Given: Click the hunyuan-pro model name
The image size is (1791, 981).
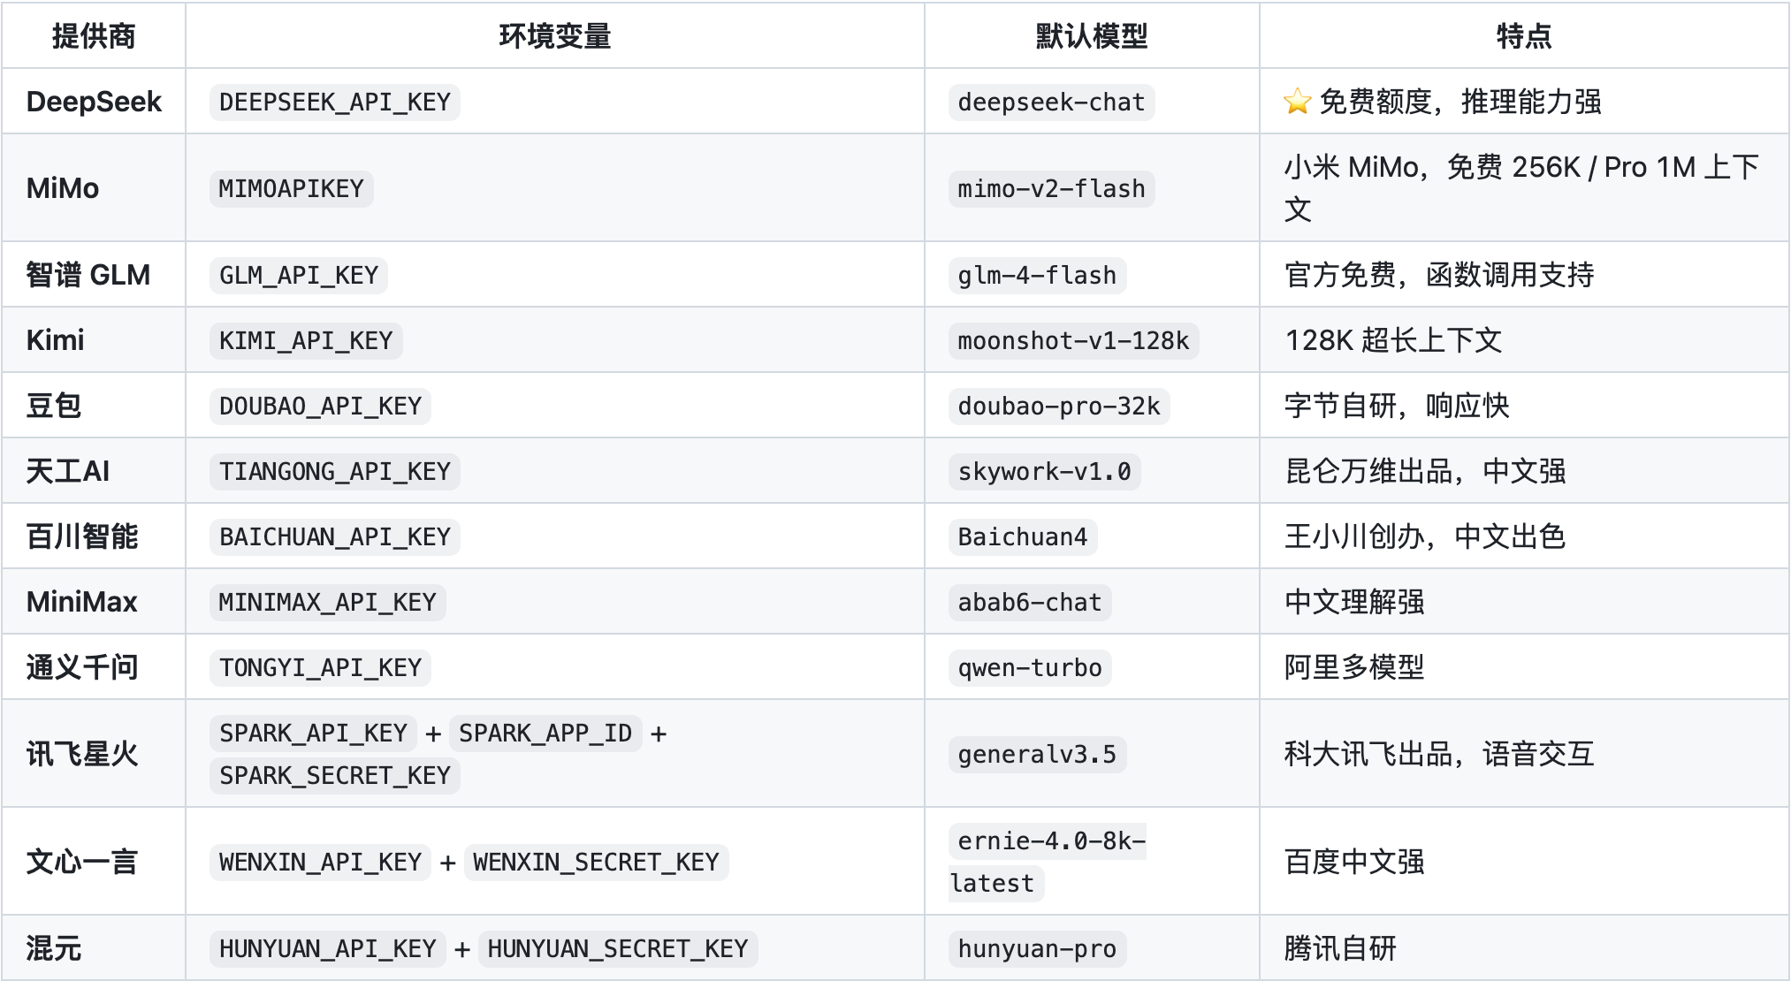Looking at the screenshot, I should pos(1037,948).
